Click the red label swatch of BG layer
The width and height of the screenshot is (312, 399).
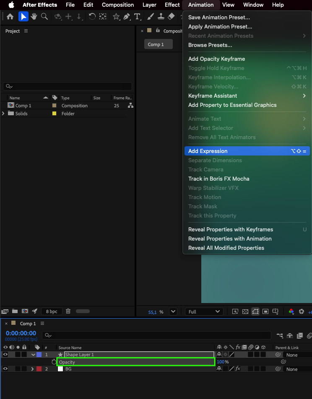click(x=39, y=369)
